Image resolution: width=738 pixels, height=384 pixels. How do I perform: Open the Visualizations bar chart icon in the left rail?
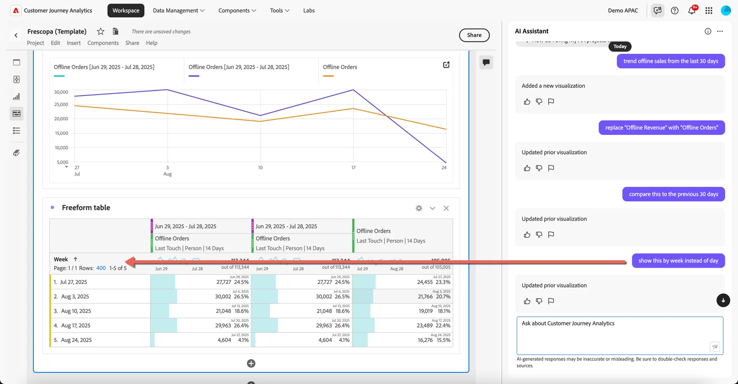[17, 96]
